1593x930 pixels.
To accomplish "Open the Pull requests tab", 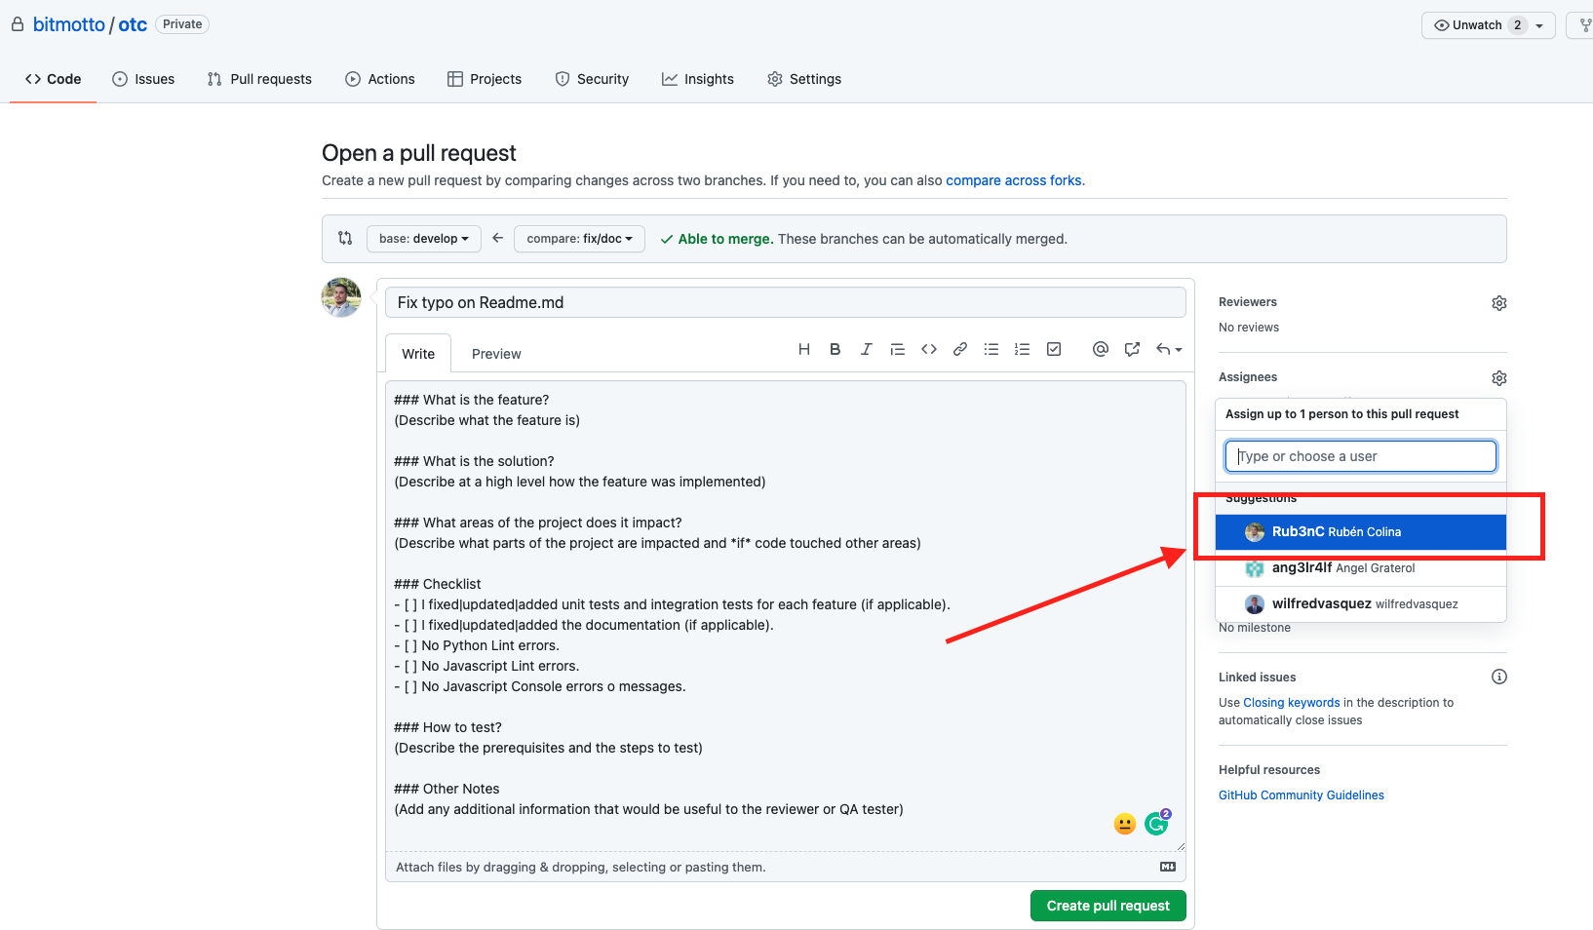I will (x=259, y=79).
